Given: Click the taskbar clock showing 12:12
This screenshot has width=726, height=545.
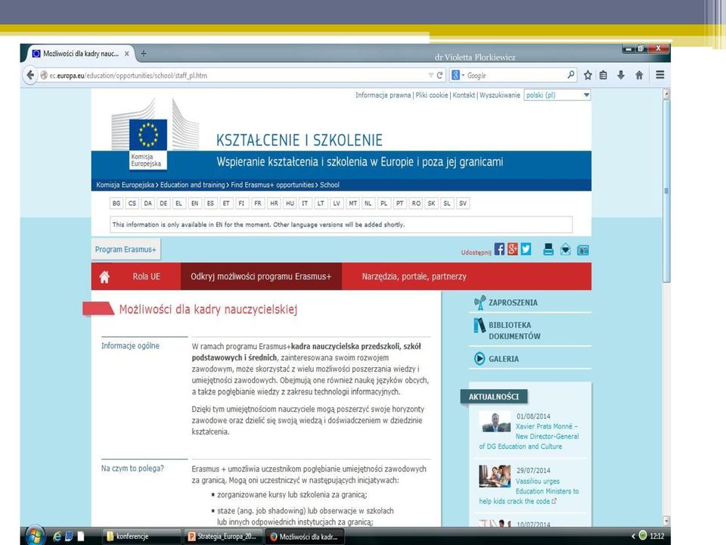Looking at the screenshot, I should (x=657, y=536).
